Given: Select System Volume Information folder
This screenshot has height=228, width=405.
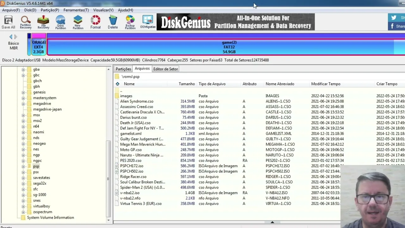Looking at the screenshot, I should click(x=50, y=218).
